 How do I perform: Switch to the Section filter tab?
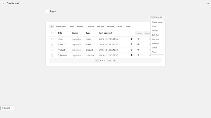pos(120,26)
